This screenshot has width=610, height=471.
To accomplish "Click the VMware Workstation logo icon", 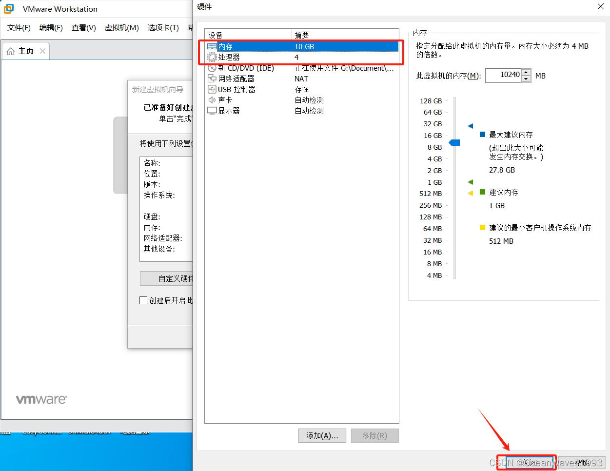I will pyautogui.click(x=9, y=9).
